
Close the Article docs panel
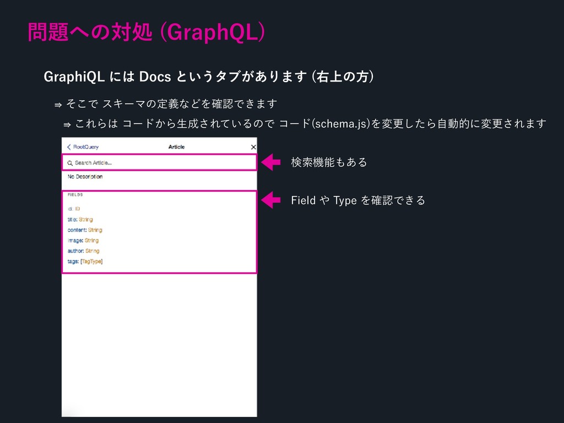pyautogui.click(x=253, y=147)
